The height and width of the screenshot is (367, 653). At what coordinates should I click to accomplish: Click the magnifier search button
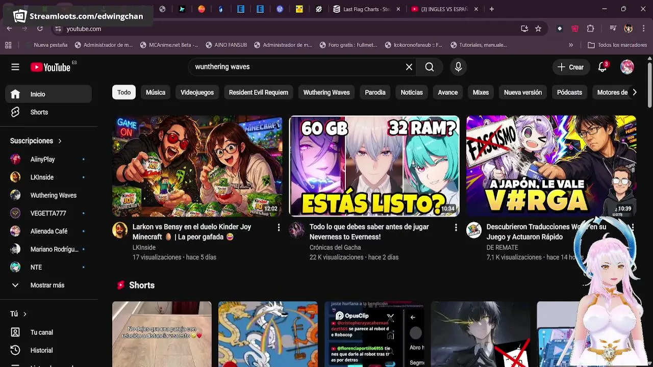430,67
